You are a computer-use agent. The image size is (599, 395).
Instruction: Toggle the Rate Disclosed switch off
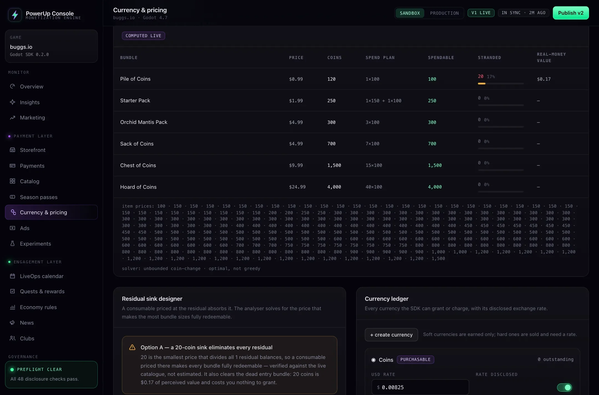pos(564,387)
